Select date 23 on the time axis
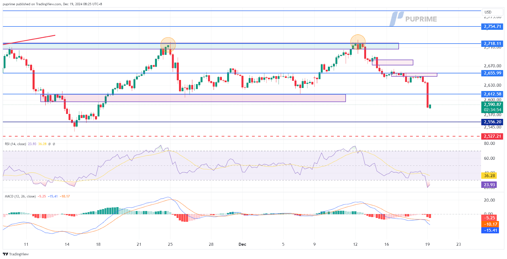 (459, 244)
